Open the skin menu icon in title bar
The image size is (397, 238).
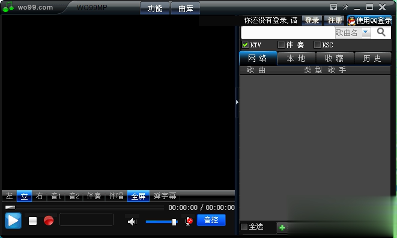[x=333, y=7]
